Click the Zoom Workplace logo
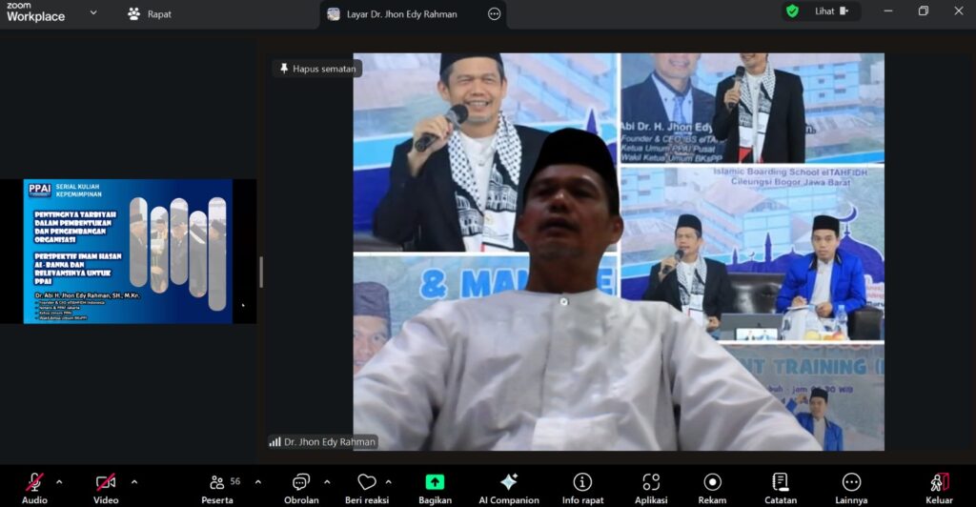Image resolution: width=976 pixels, height=507 pixels. pos(35,12)
